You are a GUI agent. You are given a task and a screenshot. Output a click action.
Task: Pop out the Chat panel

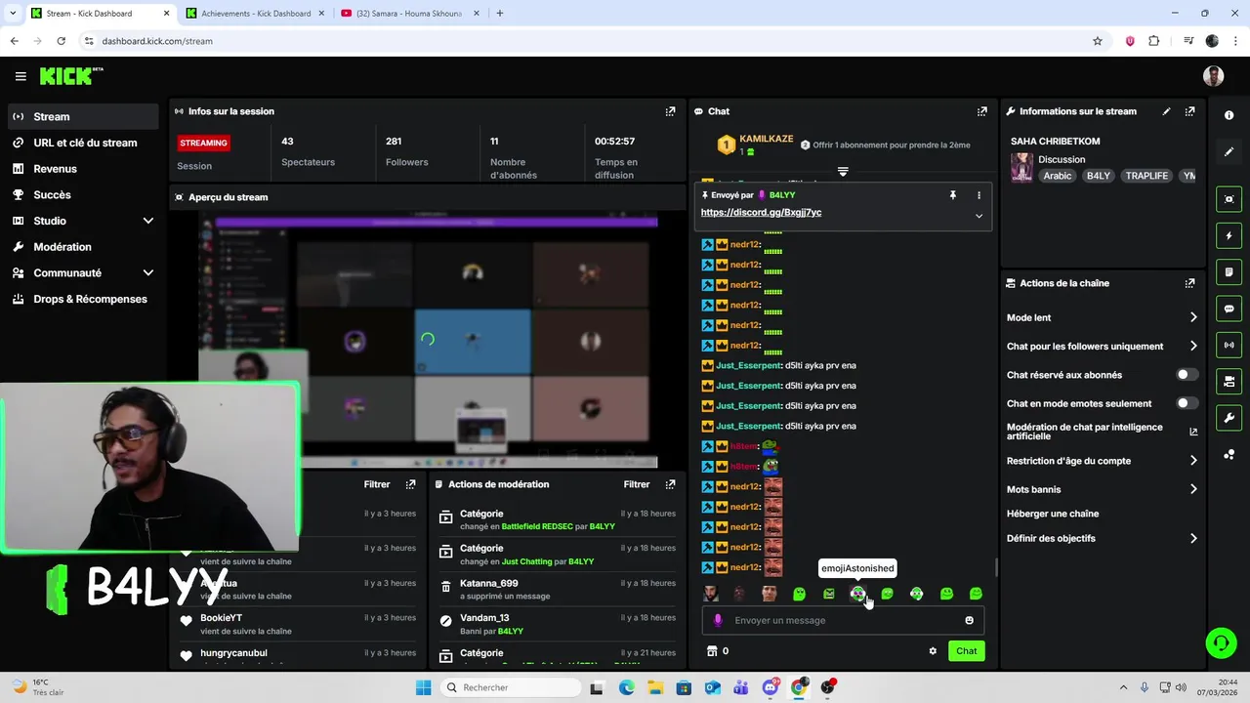[x=982, y=111]
